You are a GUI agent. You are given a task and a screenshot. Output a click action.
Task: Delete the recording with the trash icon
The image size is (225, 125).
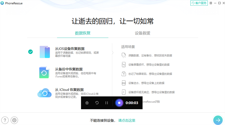point(87,103)
